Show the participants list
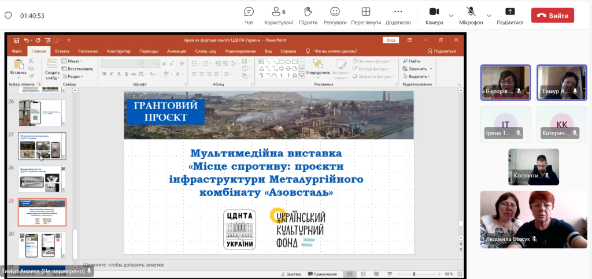Screen dimensions: 592x279 click(278, 16)
